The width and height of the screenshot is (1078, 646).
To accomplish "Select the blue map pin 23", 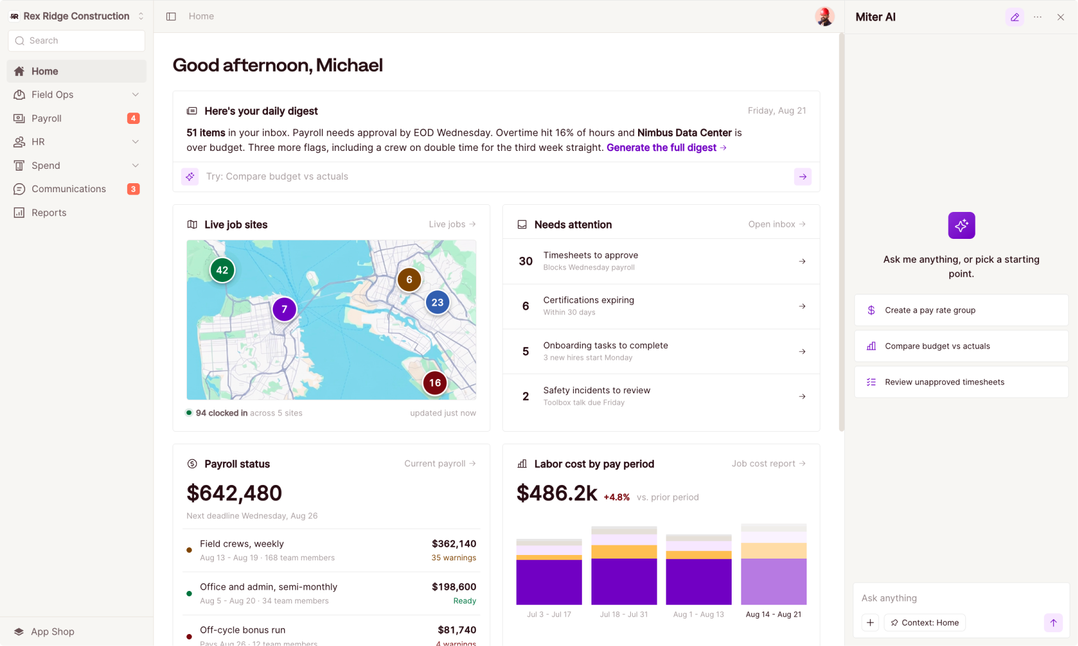I will pyautogui.click(x=437, y=302).
